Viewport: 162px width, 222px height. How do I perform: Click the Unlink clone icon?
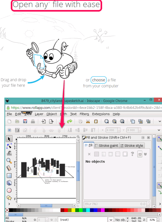(x=148, y=121)
